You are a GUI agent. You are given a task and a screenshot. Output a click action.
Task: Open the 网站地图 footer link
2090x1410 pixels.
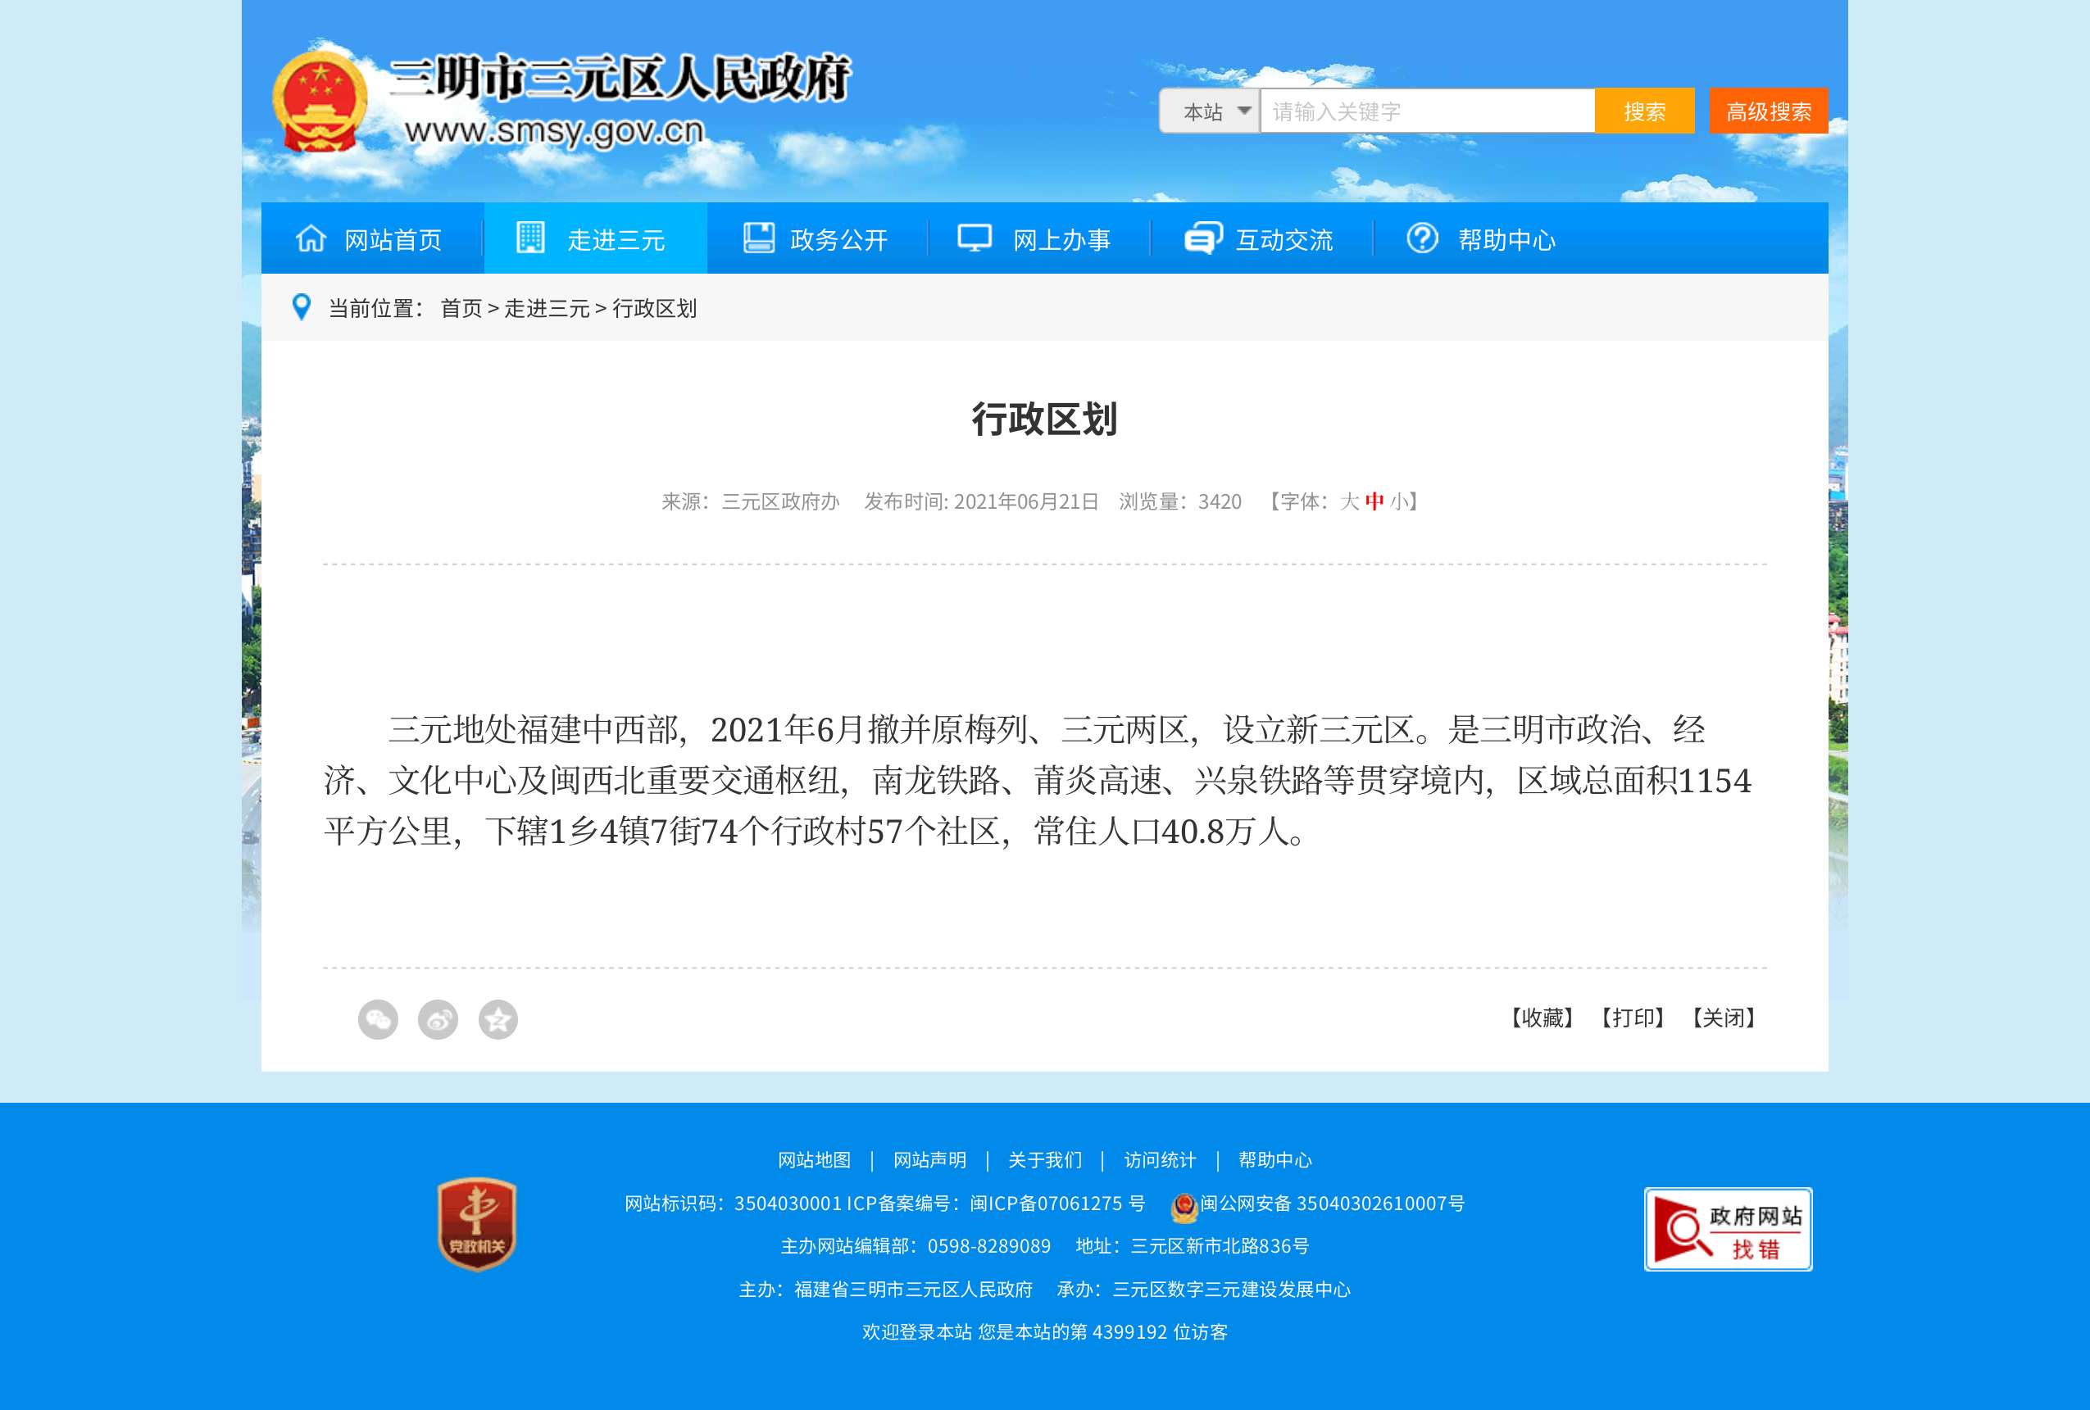pyautogui.click(x=814, y=1160)
